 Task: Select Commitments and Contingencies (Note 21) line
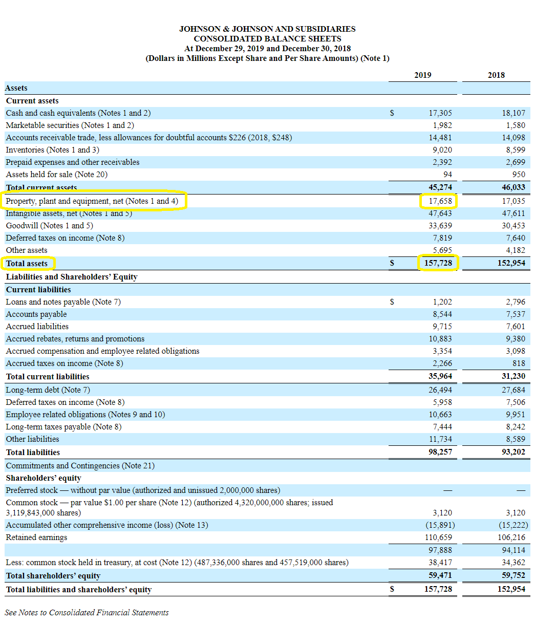point(80,466)
